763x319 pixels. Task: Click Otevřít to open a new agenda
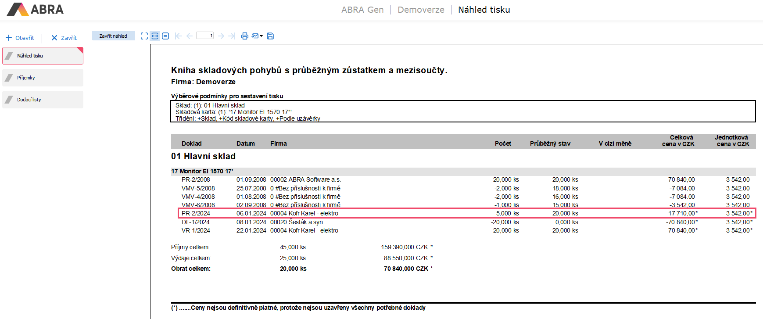pos(20,38)
